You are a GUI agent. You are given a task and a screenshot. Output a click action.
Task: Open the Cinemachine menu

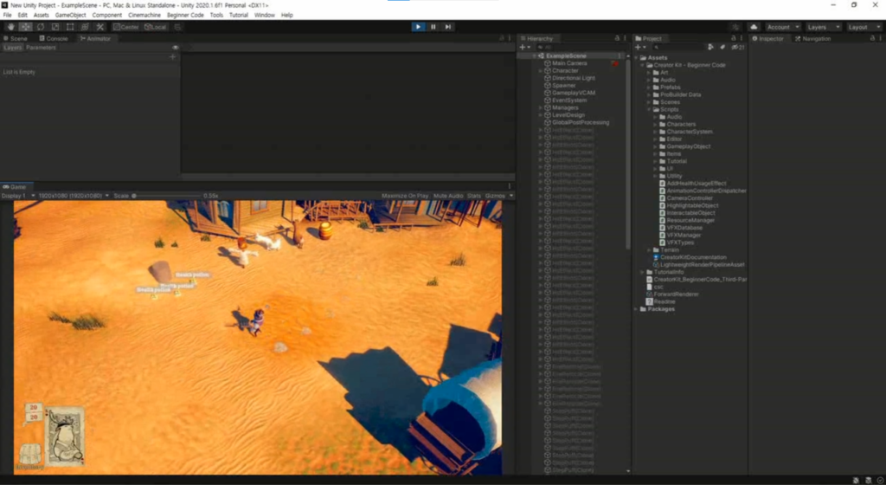coord(144,16)
